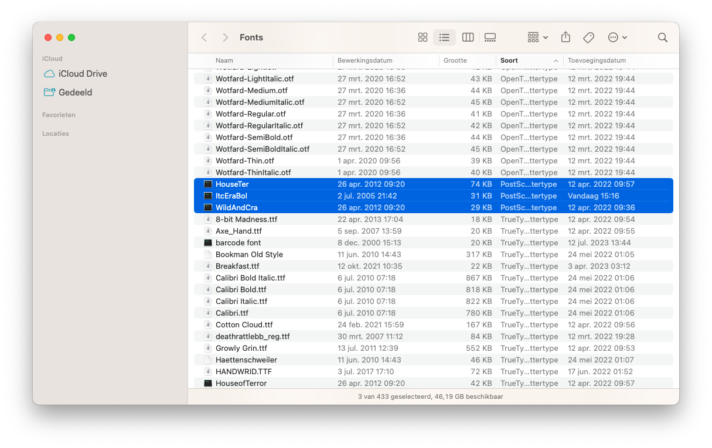Sort by Bewerkingsdatum column header
Viewport: 712px width, 448px height.
[364, 60]
